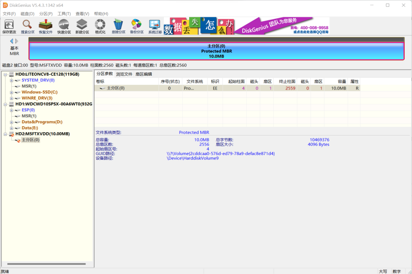Select Windows-SSD(C:) in the disk tree
The image size is (412, 274).
(x=39, y=92)
